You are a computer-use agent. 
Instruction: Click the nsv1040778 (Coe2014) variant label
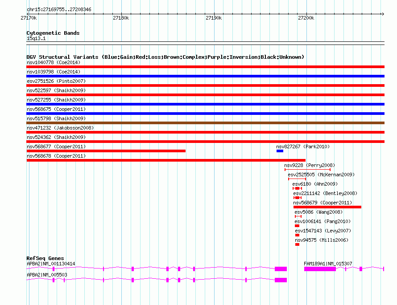click(54, 62)
